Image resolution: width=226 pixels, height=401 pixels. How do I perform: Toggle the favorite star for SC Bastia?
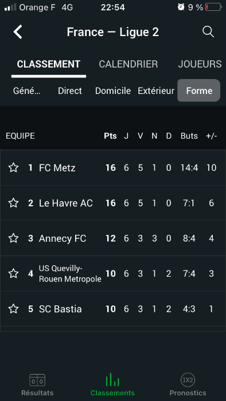click(13, 309)
